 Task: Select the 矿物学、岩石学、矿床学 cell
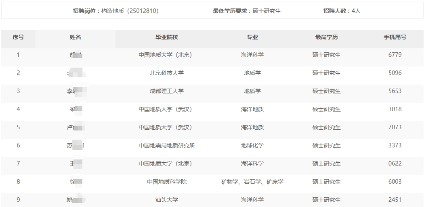[x=252, y=182]
